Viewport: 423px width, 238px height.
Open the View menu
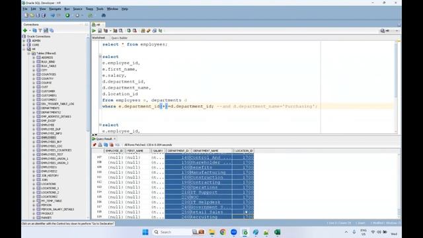(x=42, y=9)
